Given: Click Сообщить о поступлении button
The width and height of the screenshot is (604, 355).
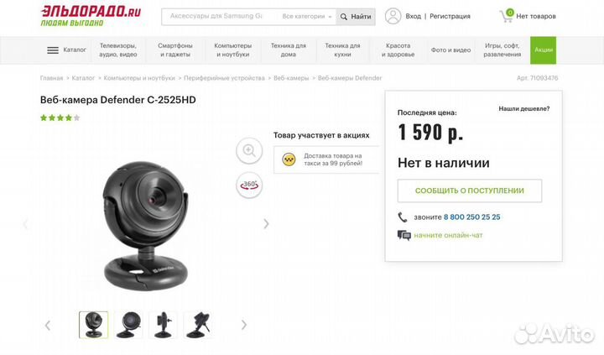Looking at the screenshot, I should point(470,191).
